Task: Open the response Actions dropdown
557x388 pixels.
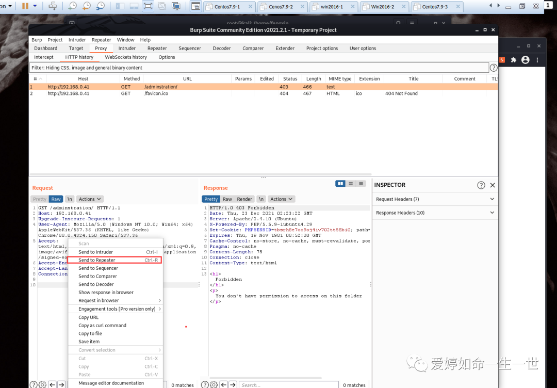Action: click(282, 199)
